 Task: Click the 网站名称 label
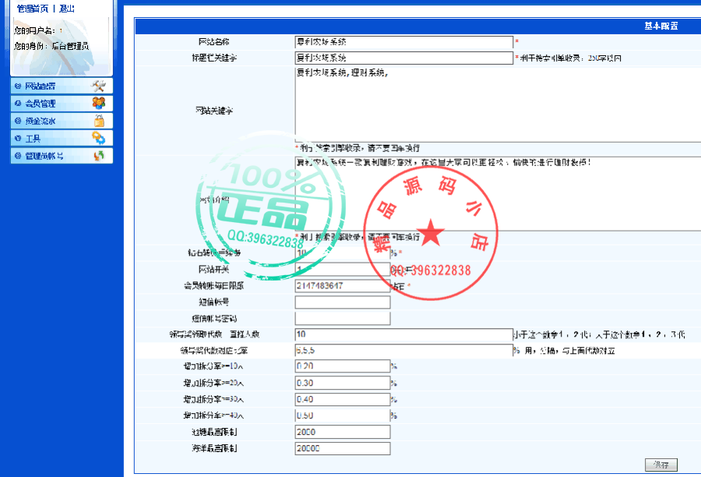tap(213, 42)
